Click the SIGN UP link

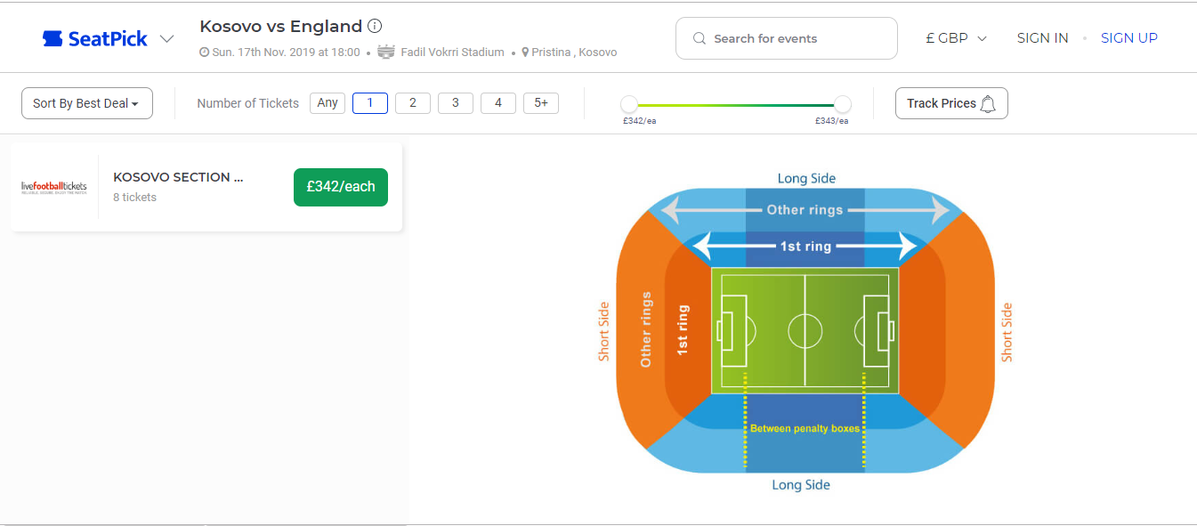point(1128,38)
